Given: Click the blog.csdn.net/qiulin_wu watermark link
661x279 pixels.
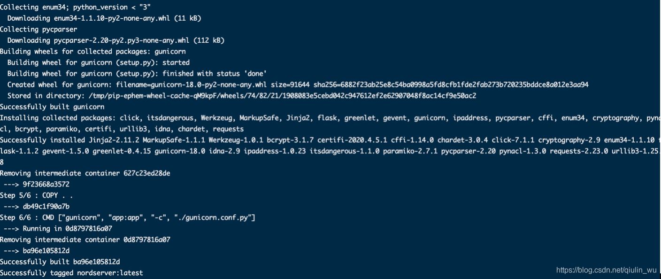Looking at the screenshot, I should click(606, 270).
